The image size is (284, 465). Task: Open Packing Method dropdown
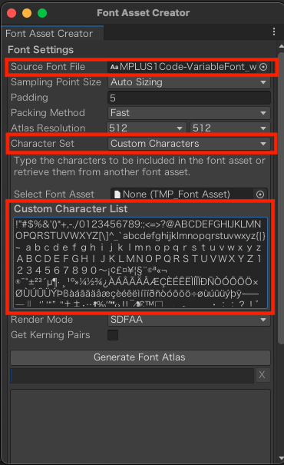point(189,113)
